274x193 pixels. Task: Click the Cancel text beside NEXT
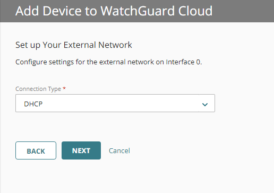coord(119,151)
